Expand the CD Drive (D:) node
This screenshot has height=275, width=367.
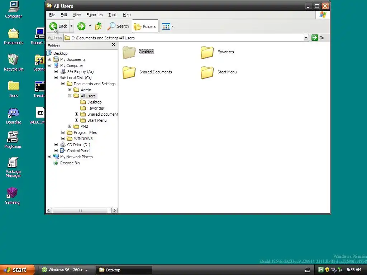[56, 145]
